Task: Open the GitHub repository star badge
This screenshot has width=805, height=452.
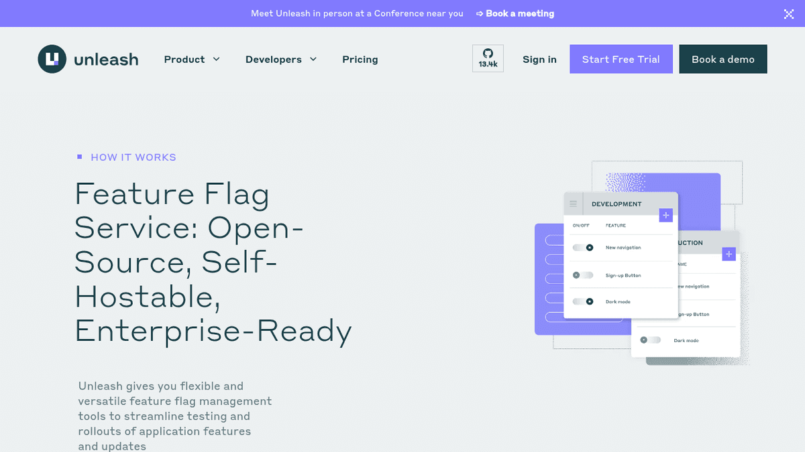Action: [x=488, y=58]
